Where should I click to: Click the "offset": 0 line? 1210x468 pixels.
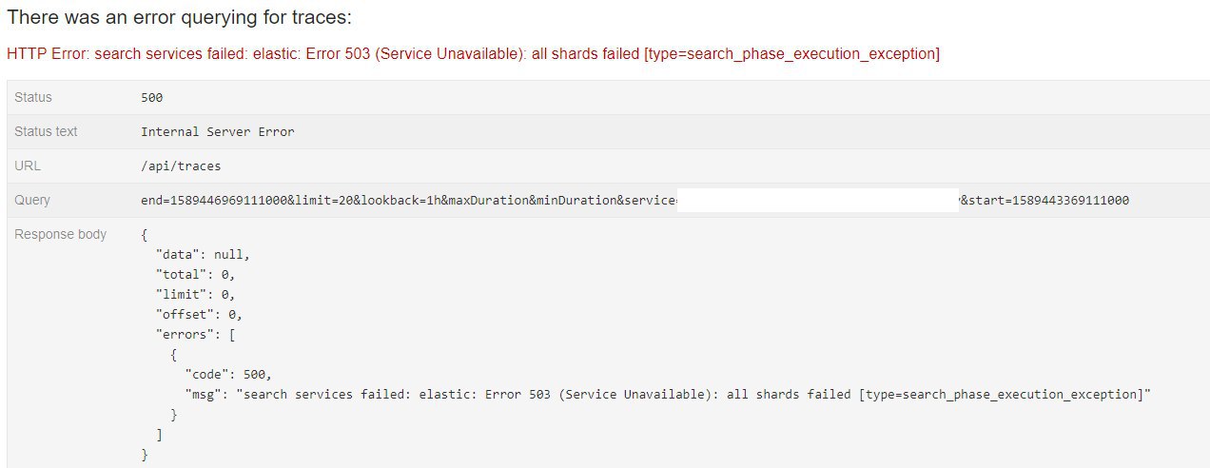coord(199,314)
